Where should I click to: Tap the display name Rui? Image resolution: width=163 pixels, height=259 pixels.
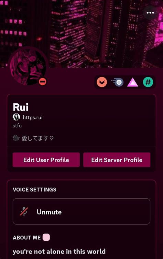coord(21,107)
